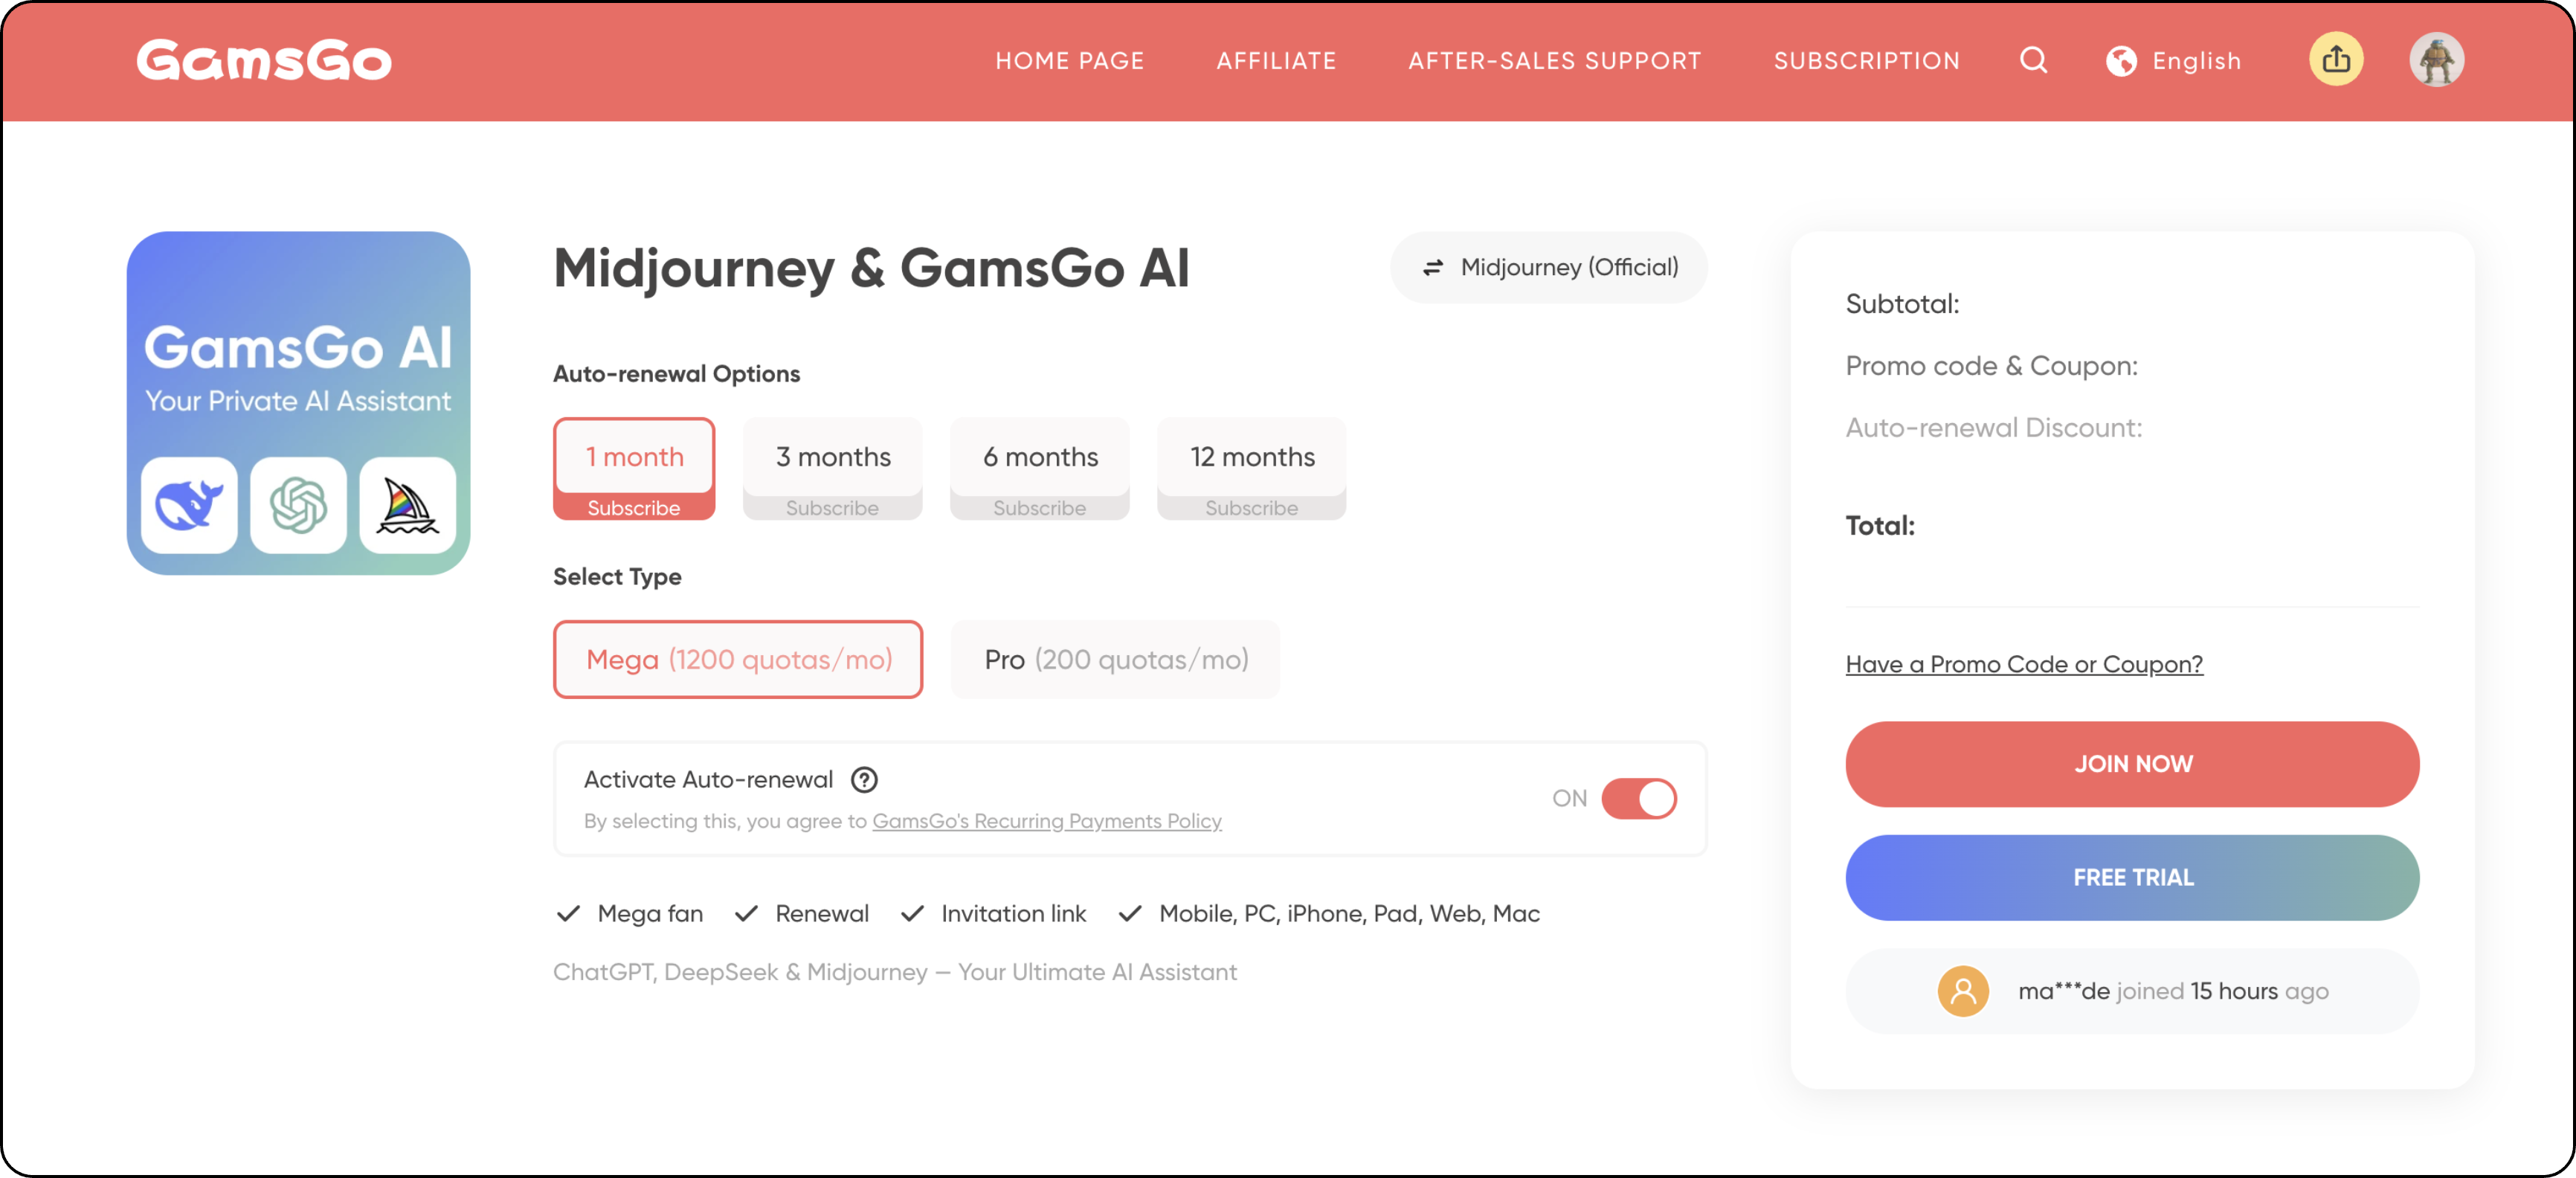Screen dimensions: 2576x1178
Task: Open the search magnifier
Action: tap(2033, 60)
